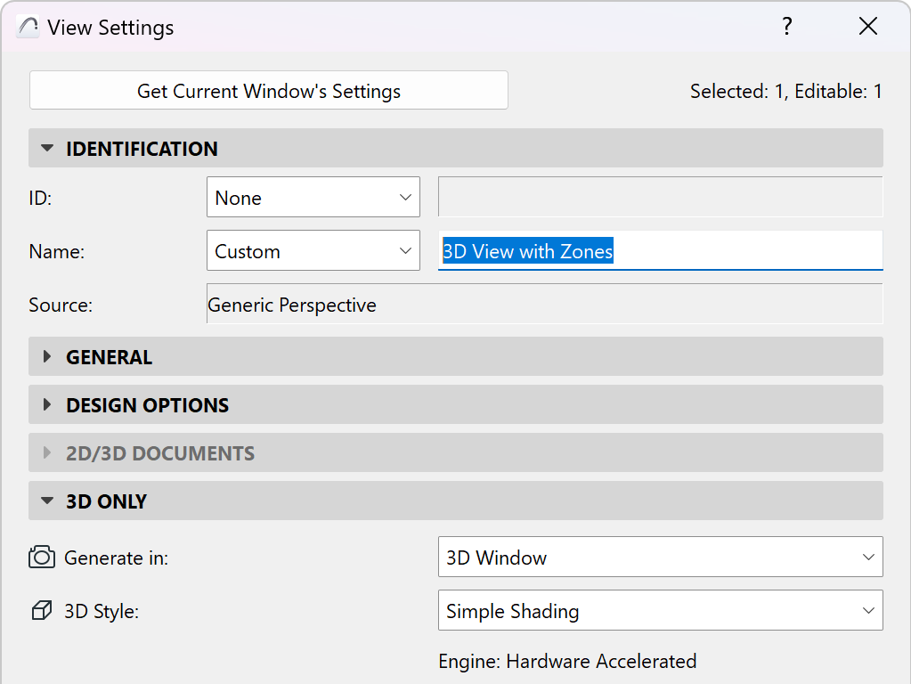Click the camera icon beside Generate in
This screenshot has width=911, height=684.
point(42,558)
